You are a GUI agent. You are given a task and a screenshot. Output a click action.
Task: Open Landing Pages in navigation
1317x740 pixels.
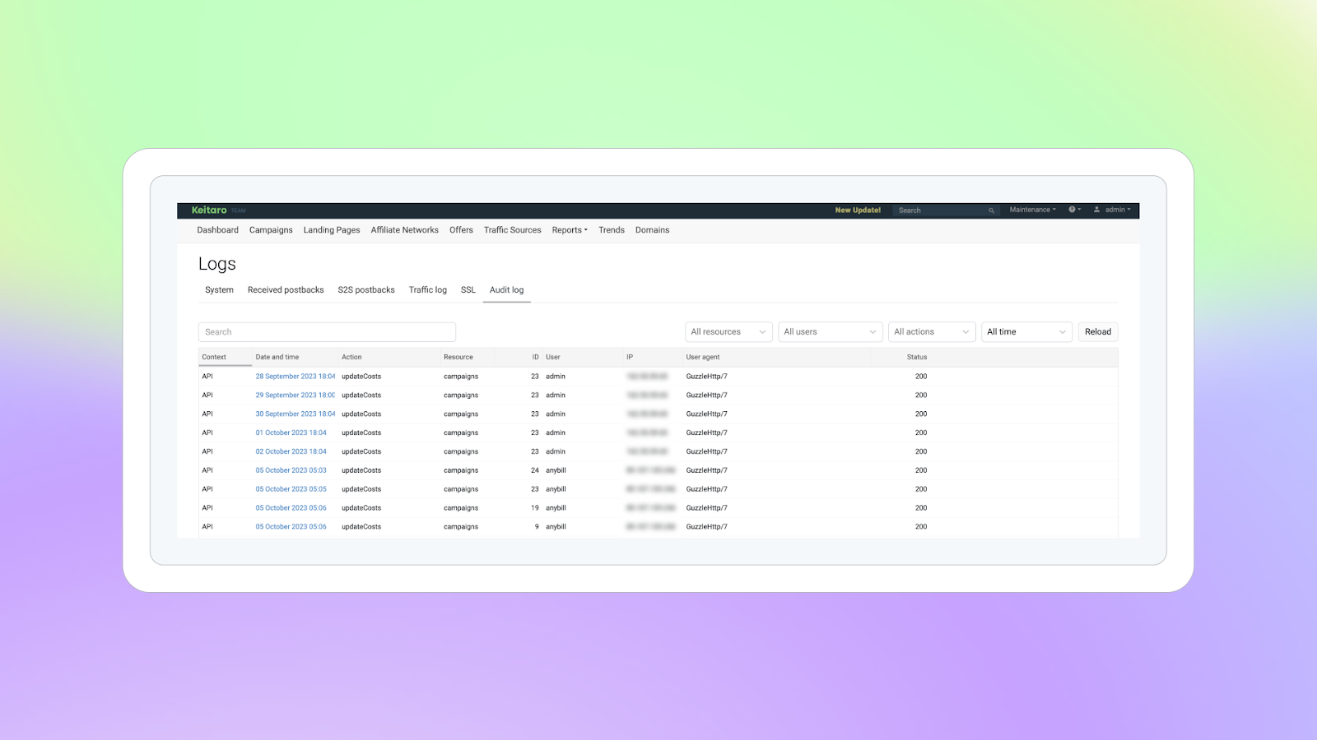(x=332, y=230)
